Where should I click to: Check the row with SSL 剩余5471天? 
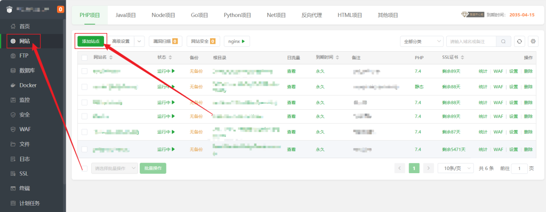(x=84, y=149)
